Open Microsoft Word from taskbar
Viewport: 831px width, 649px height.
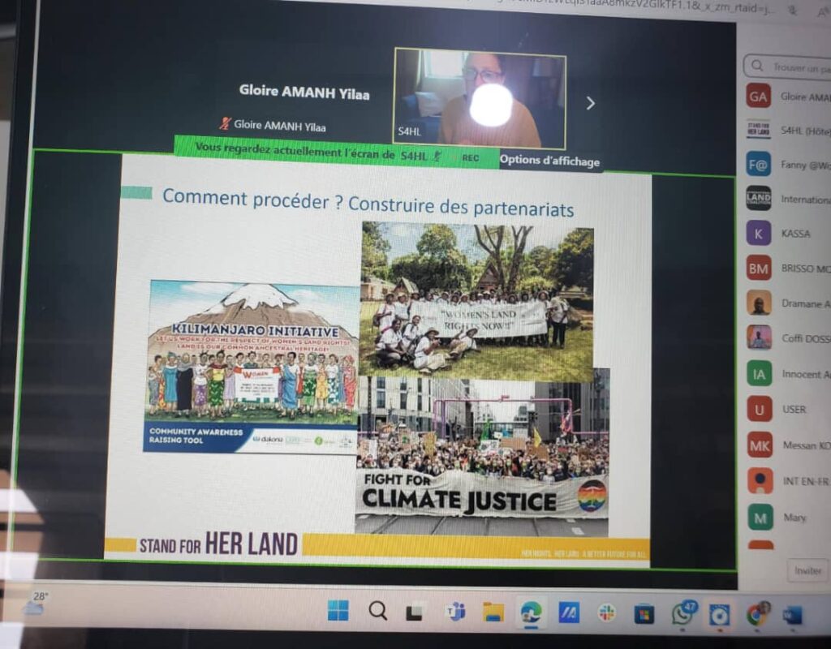click(792, 616)
